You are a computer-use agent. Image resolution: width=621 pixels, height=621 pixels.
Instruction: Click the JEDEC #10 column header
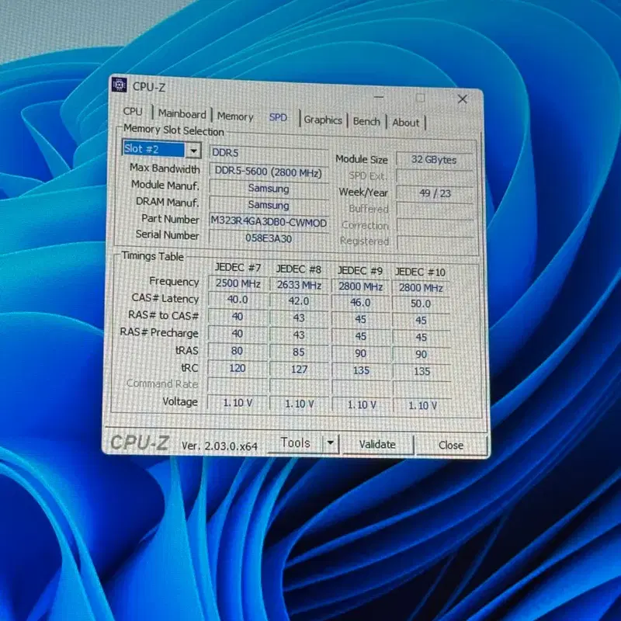[420, 272]
